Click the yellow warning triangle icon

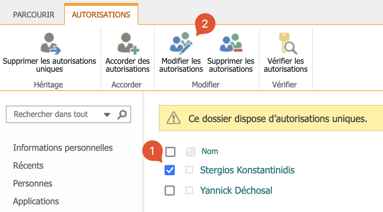coord(174,118)
